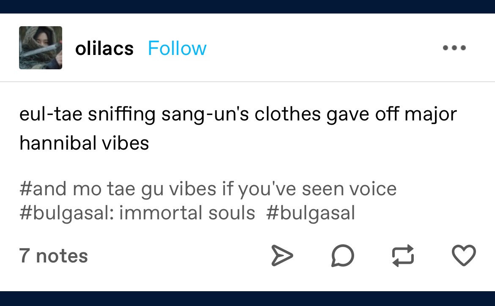The width and height of the screenshot is (495, 306).
Task: Share the post via paper plane icon
Action: pos(282,256)
